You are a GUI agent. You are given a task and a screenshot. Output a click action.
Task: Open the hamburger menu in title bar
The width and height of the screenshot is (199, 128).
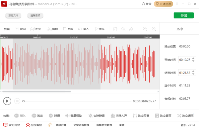pyautogui.click(x=177, y=4)
